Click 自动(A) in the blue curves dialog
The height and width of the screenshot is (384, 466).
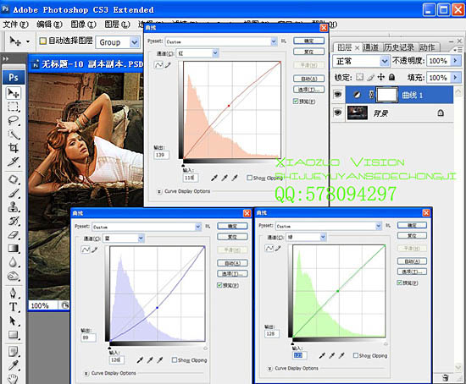(x=232, y=263)
